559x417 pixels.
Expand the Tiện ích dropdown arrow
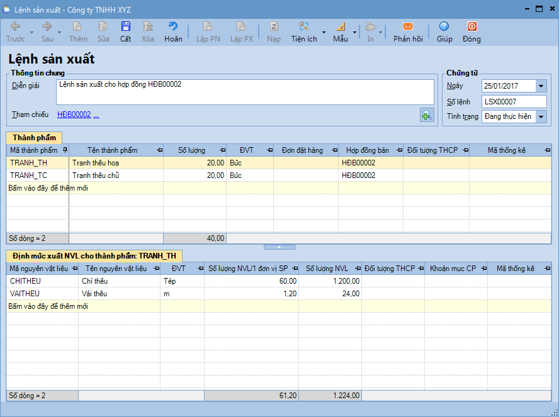(x=324, y=31)
